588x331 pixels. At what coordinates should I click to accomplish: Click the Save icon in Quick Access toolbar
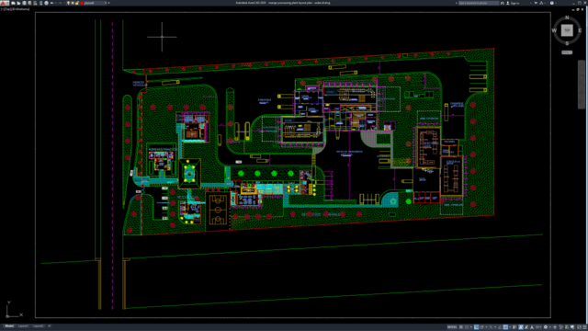[x=25, y=3]
